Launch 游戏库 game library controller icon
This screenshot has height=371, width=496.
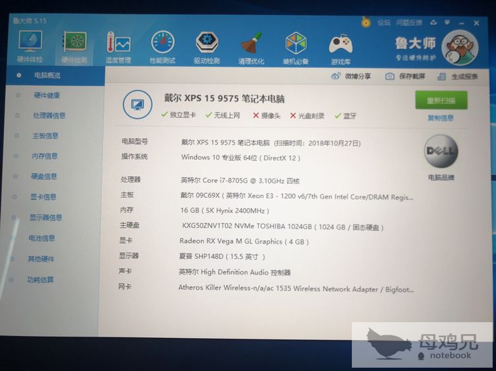341,47
